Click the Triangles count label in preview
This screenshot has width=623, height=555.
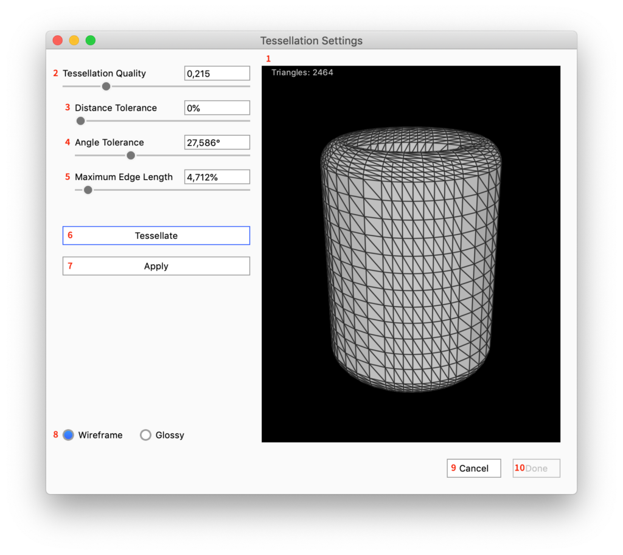point(302,73)
